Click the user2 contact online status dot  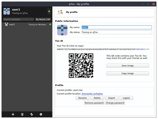50,24
